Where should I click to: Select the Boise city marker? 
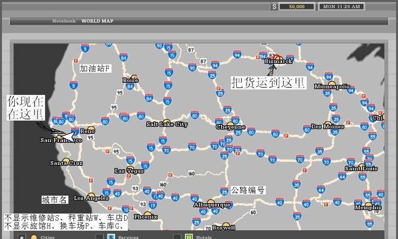(x=134, y=78)
